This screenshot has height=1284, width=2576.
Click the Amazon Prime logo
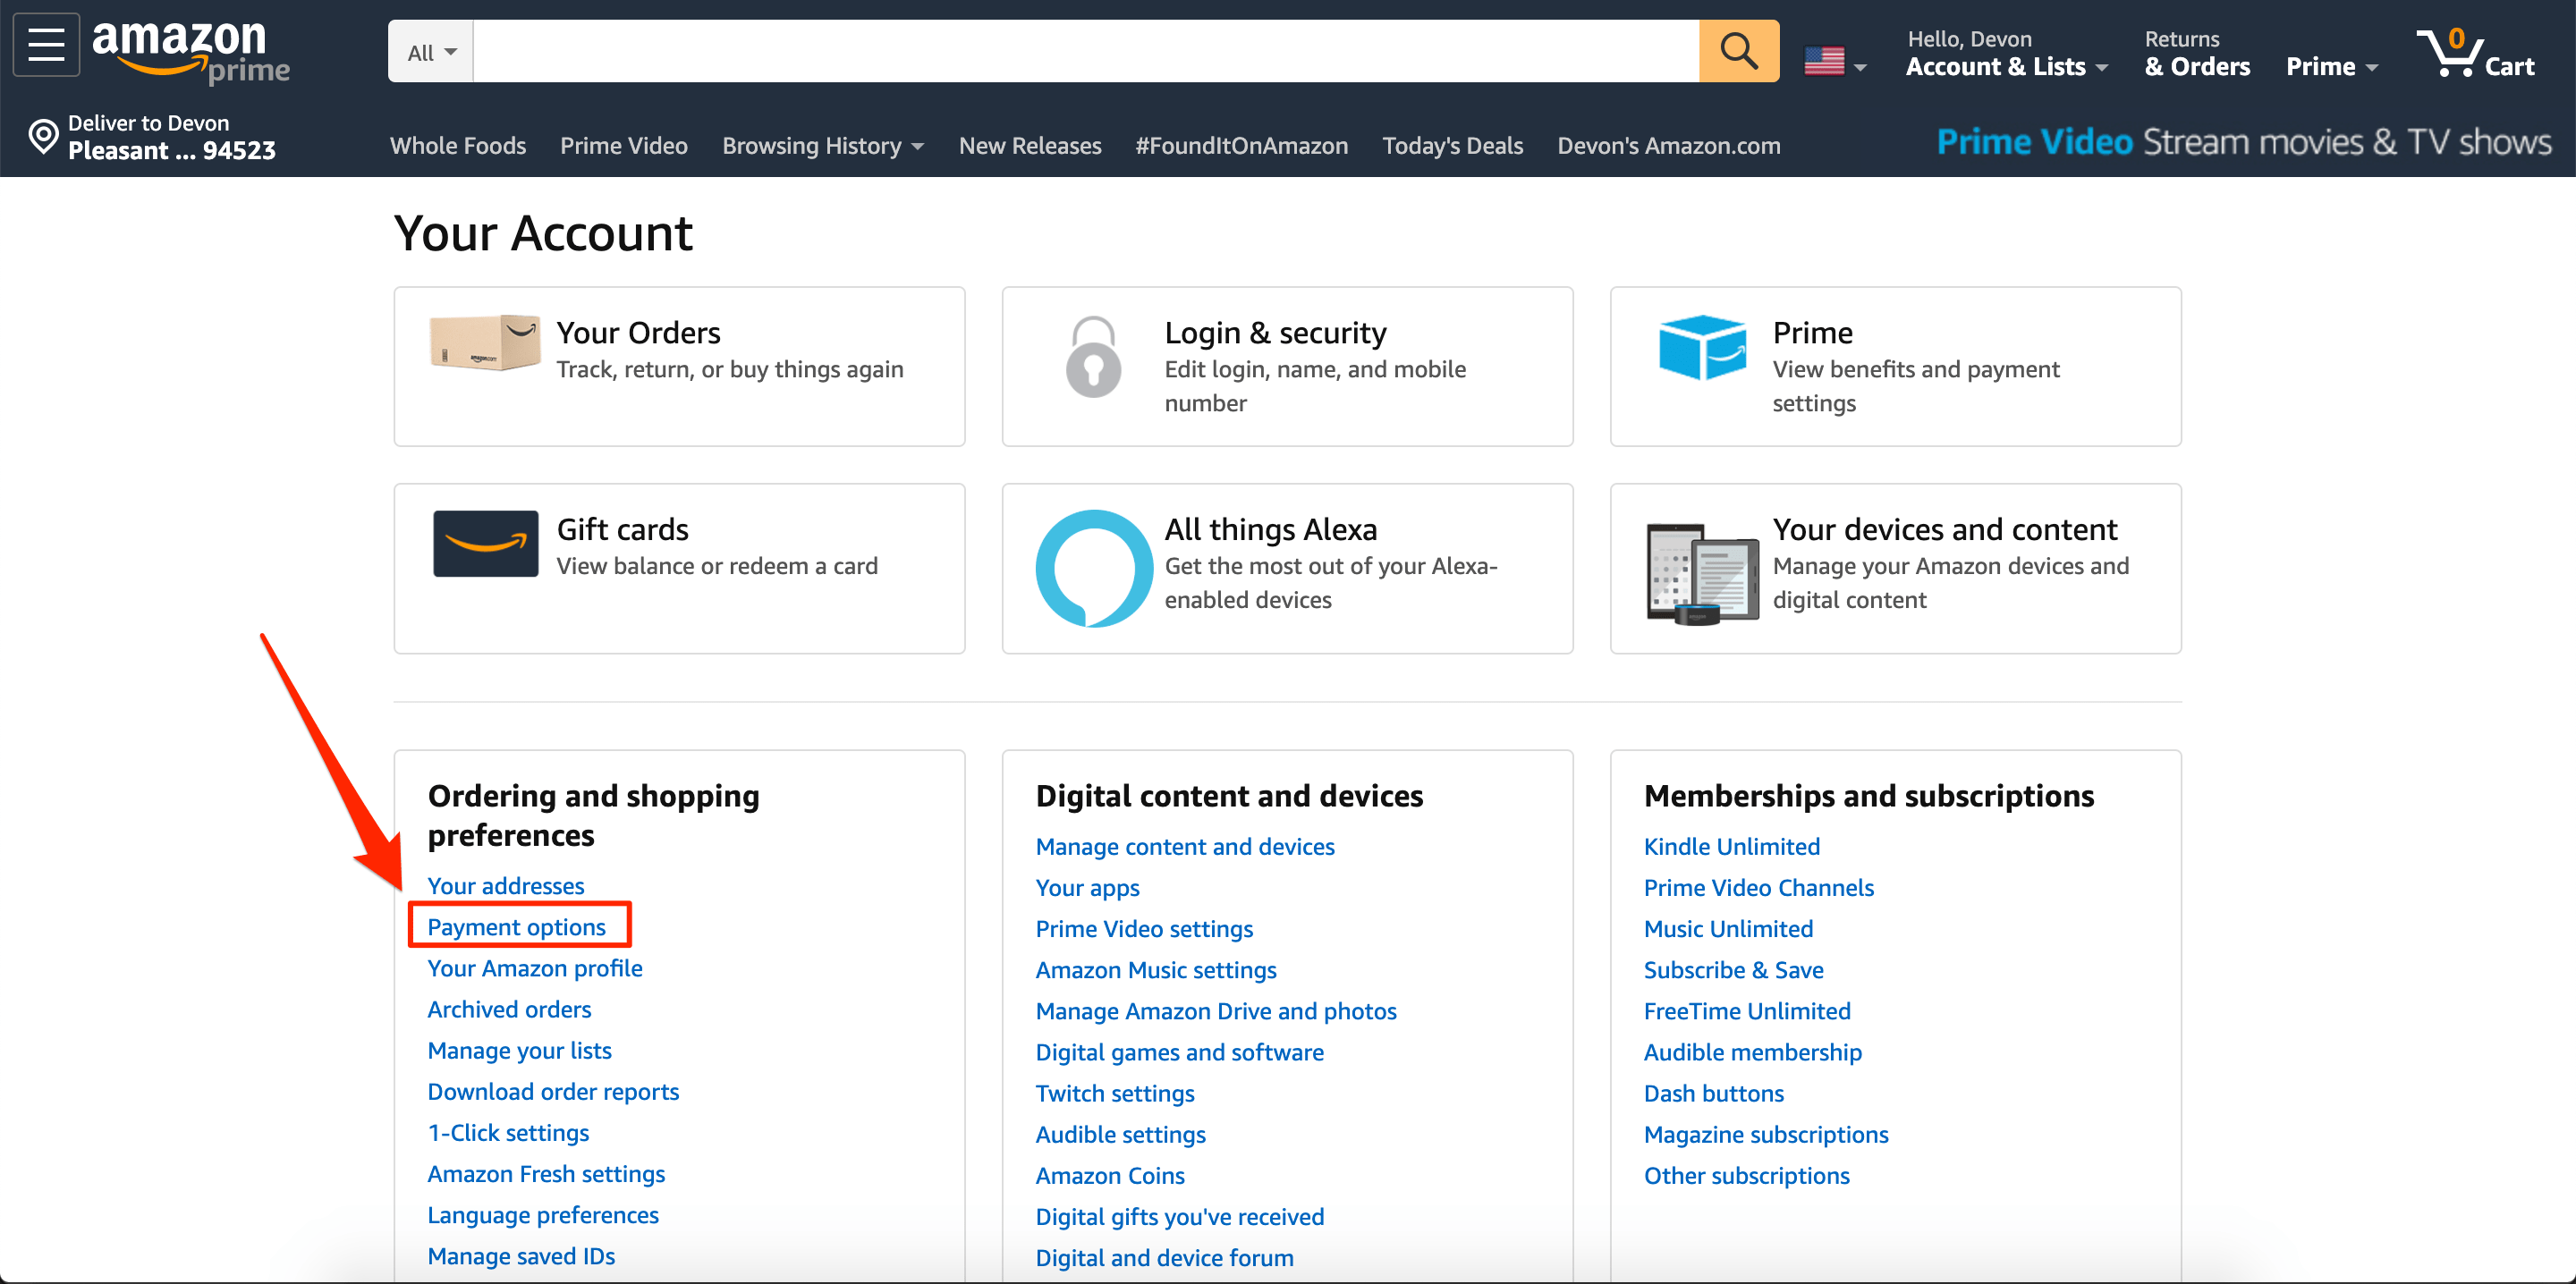click(190, 51)
